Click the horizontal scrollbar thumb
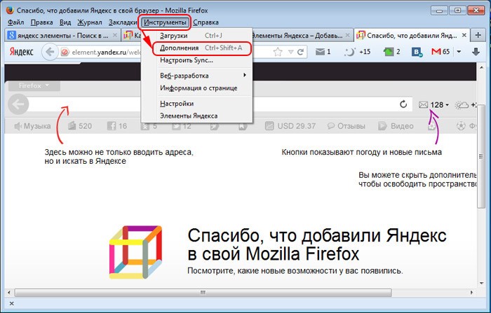491x313 pixels. point(203,293)
